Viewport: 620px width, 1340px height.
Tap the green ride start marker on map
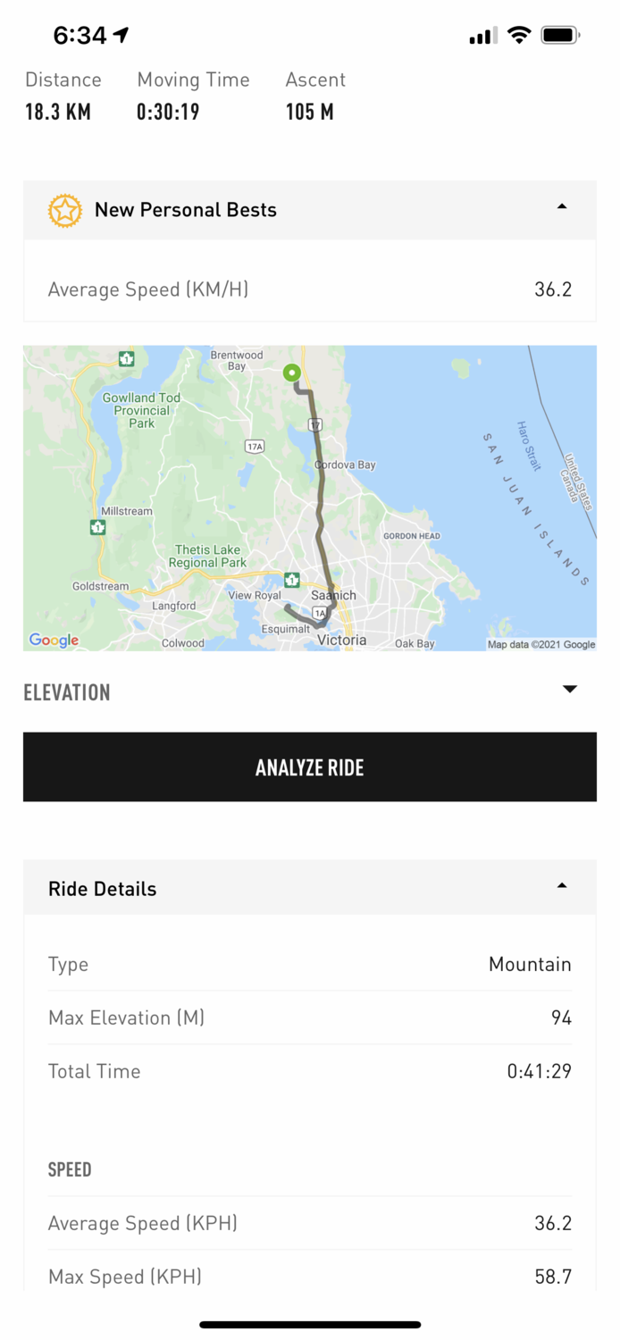291,373
